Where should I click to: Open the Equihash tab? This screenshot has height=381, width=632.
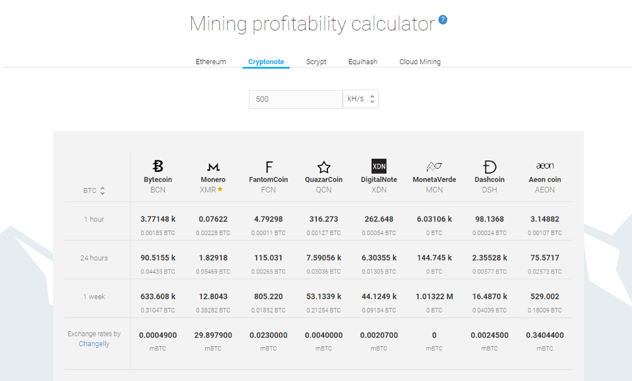pos(363,62)
